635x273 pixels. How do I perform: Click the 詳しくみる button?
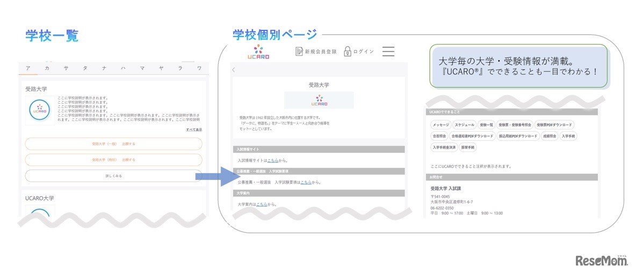point(113,176)
